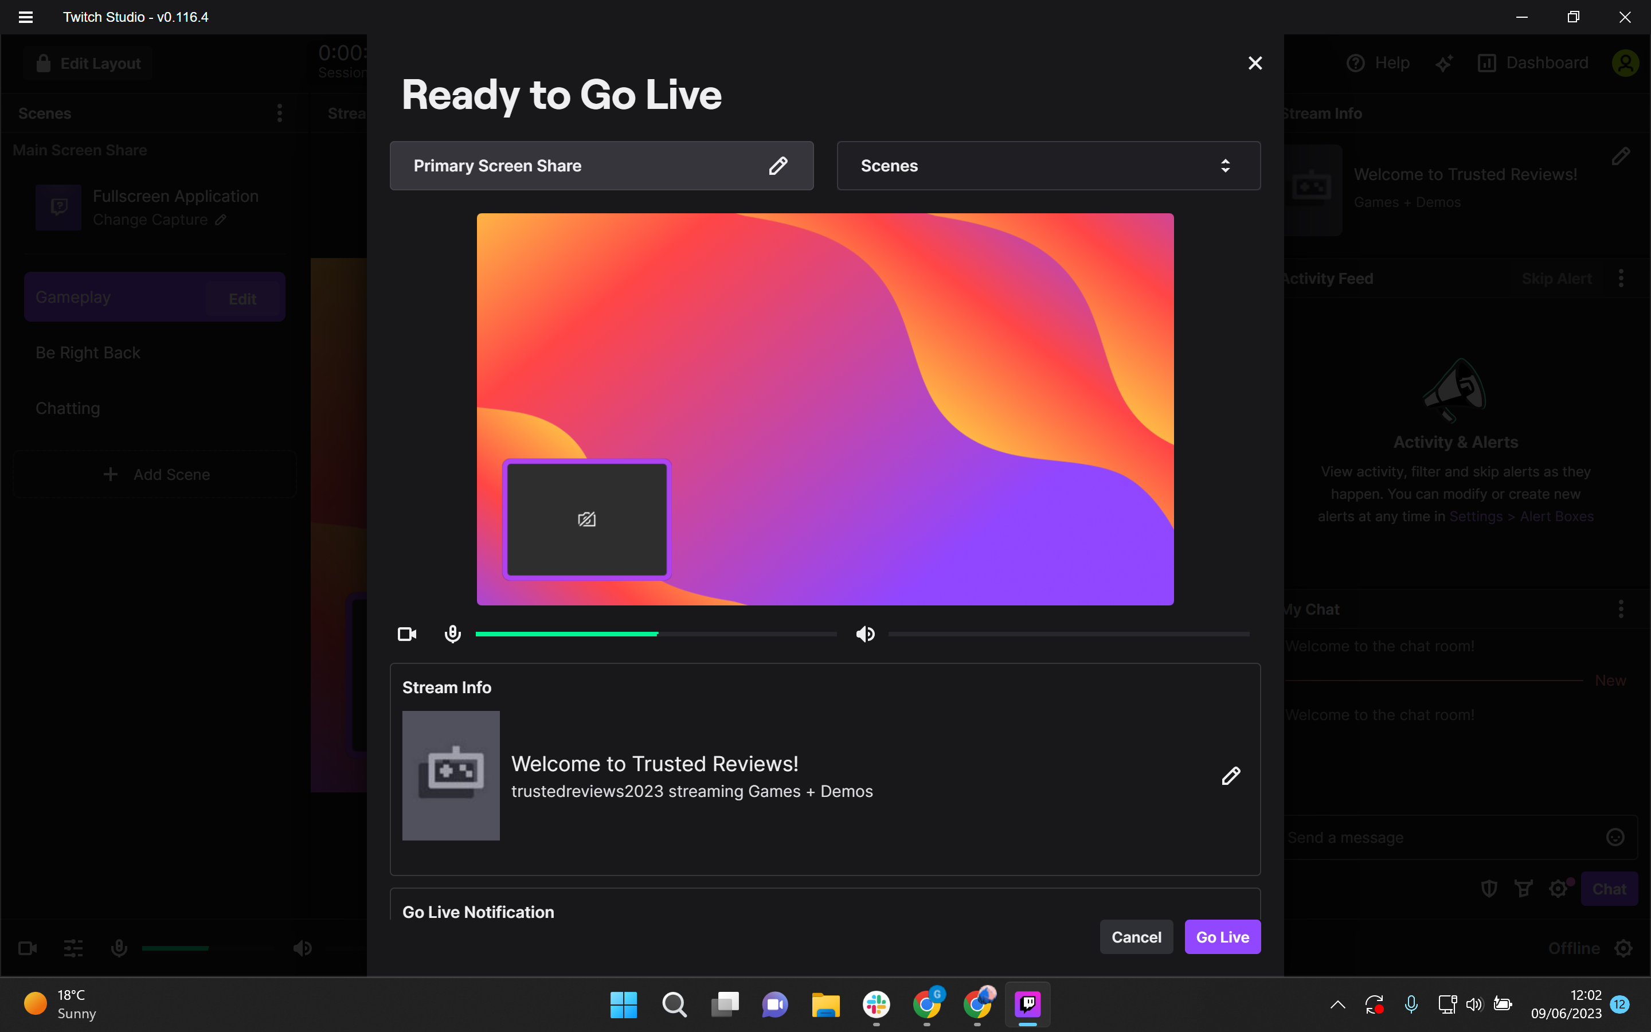The width and height of the screenshot is (1651, 1032).
Task: Click Add Scene button
Action: point(155,474)
